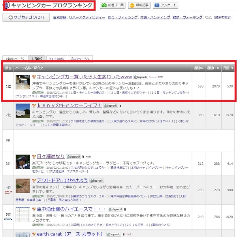Click the blogmark icon beside 車中泊仕様のハイエースで
Screen dimensions: 237x237
(115, 209)
